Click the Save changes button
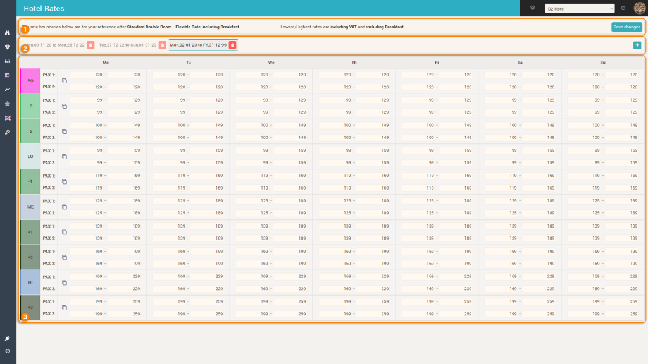The height and width of the screenshot is (364, 648). [626, 27]
